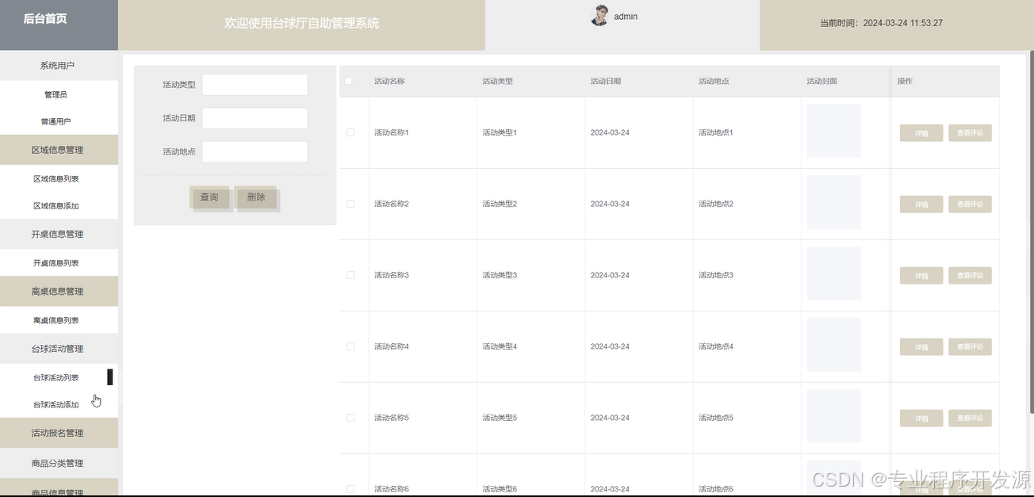Select all rows with header checkbox
Screen dimensions: 1034x497
pos(349,81)
